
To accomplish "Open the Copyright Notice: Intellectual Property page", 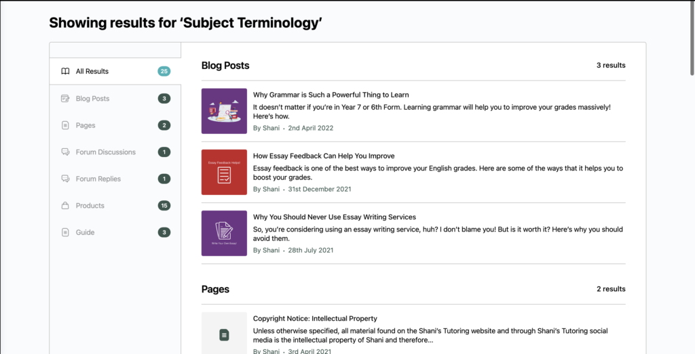I will (x=315, y=318).
